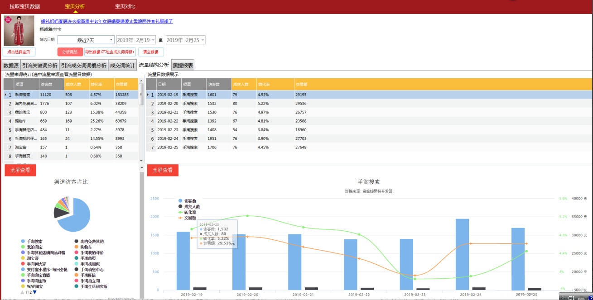
Task: Click the 导出数据 export button
Action: (110, 52)
